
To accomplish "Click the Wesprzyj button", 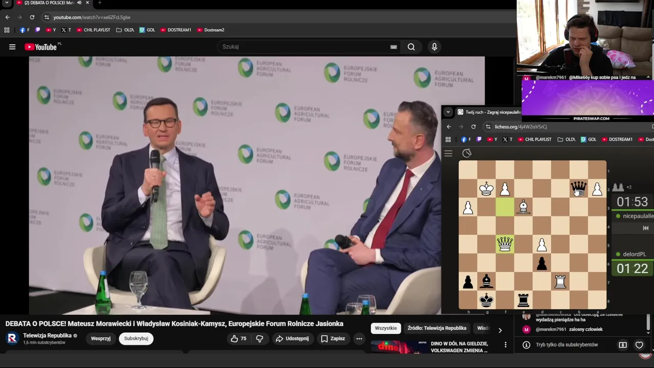I will (101, 338).
